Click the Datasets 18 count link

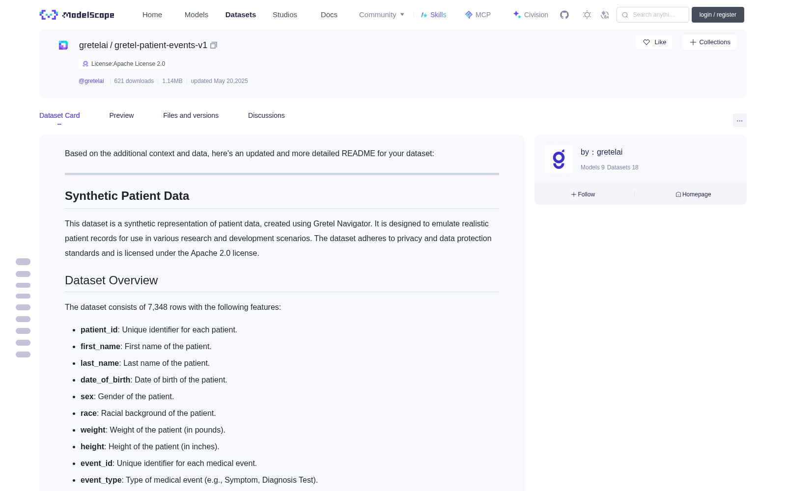(x=623, y=167)
